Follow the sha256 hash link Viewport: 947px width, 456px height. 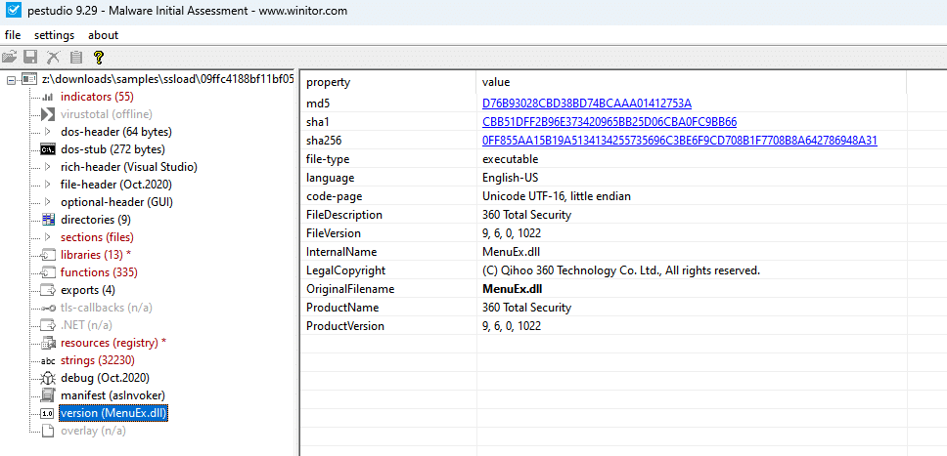point(680,141)
